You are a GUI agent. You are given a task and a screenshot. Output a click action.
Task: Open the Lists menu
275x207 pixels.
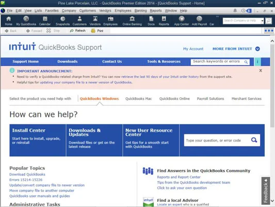click(38, 11)
